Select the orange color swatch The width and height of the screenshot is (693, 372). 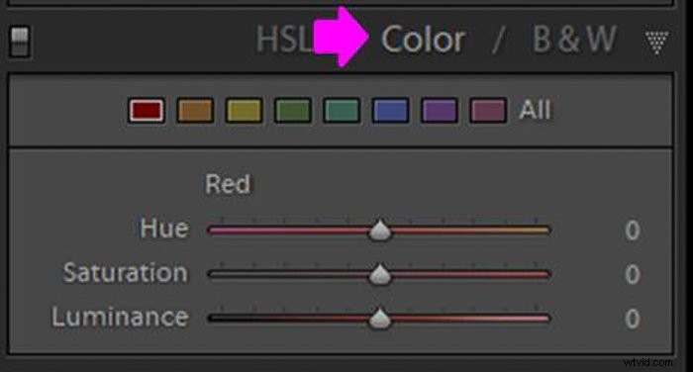click(195, 110)
